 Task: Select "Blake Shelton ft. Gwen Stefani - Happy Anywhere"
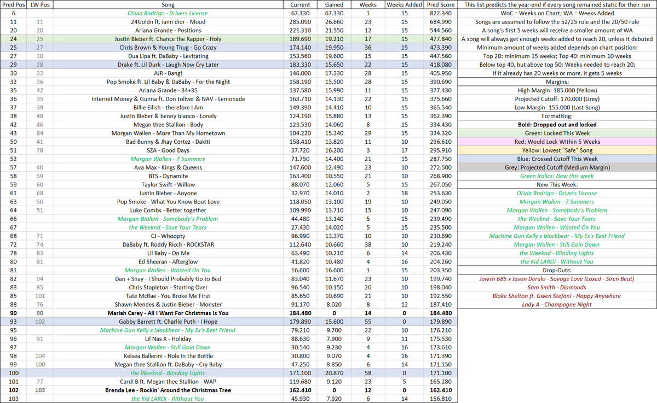click(557, 296)
